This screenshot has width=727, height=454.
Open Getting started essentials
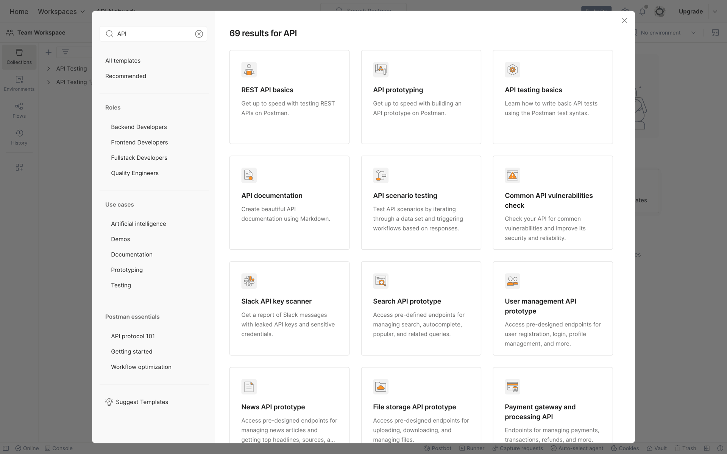[x=132, y=351]
